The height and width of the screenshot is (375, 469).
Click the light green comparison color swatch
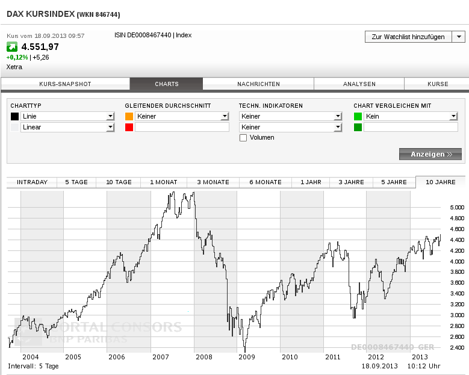coord(358,116)
